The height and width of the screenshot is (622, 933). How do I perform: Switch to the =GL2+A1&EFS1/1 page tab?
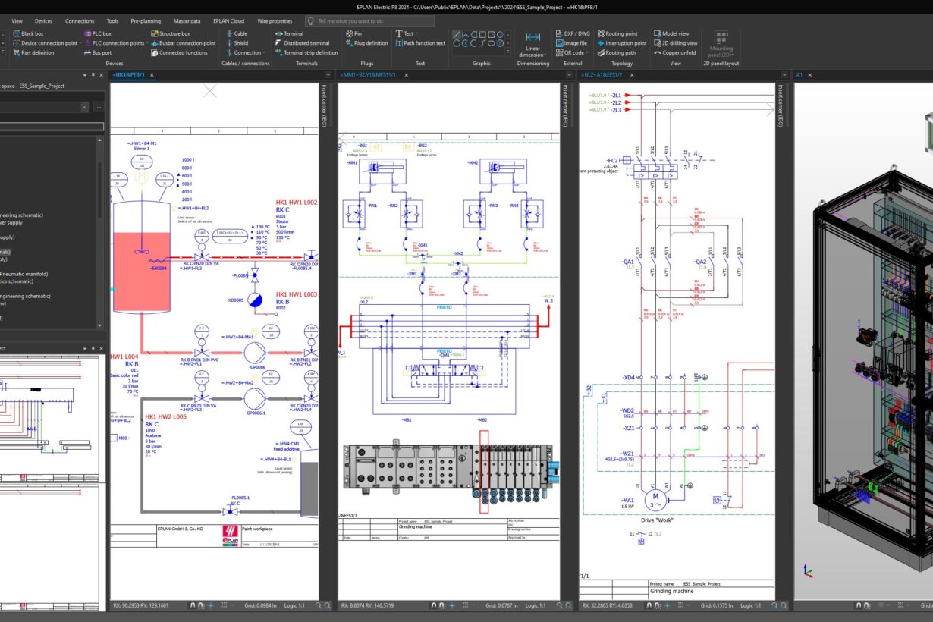(603, 75)
